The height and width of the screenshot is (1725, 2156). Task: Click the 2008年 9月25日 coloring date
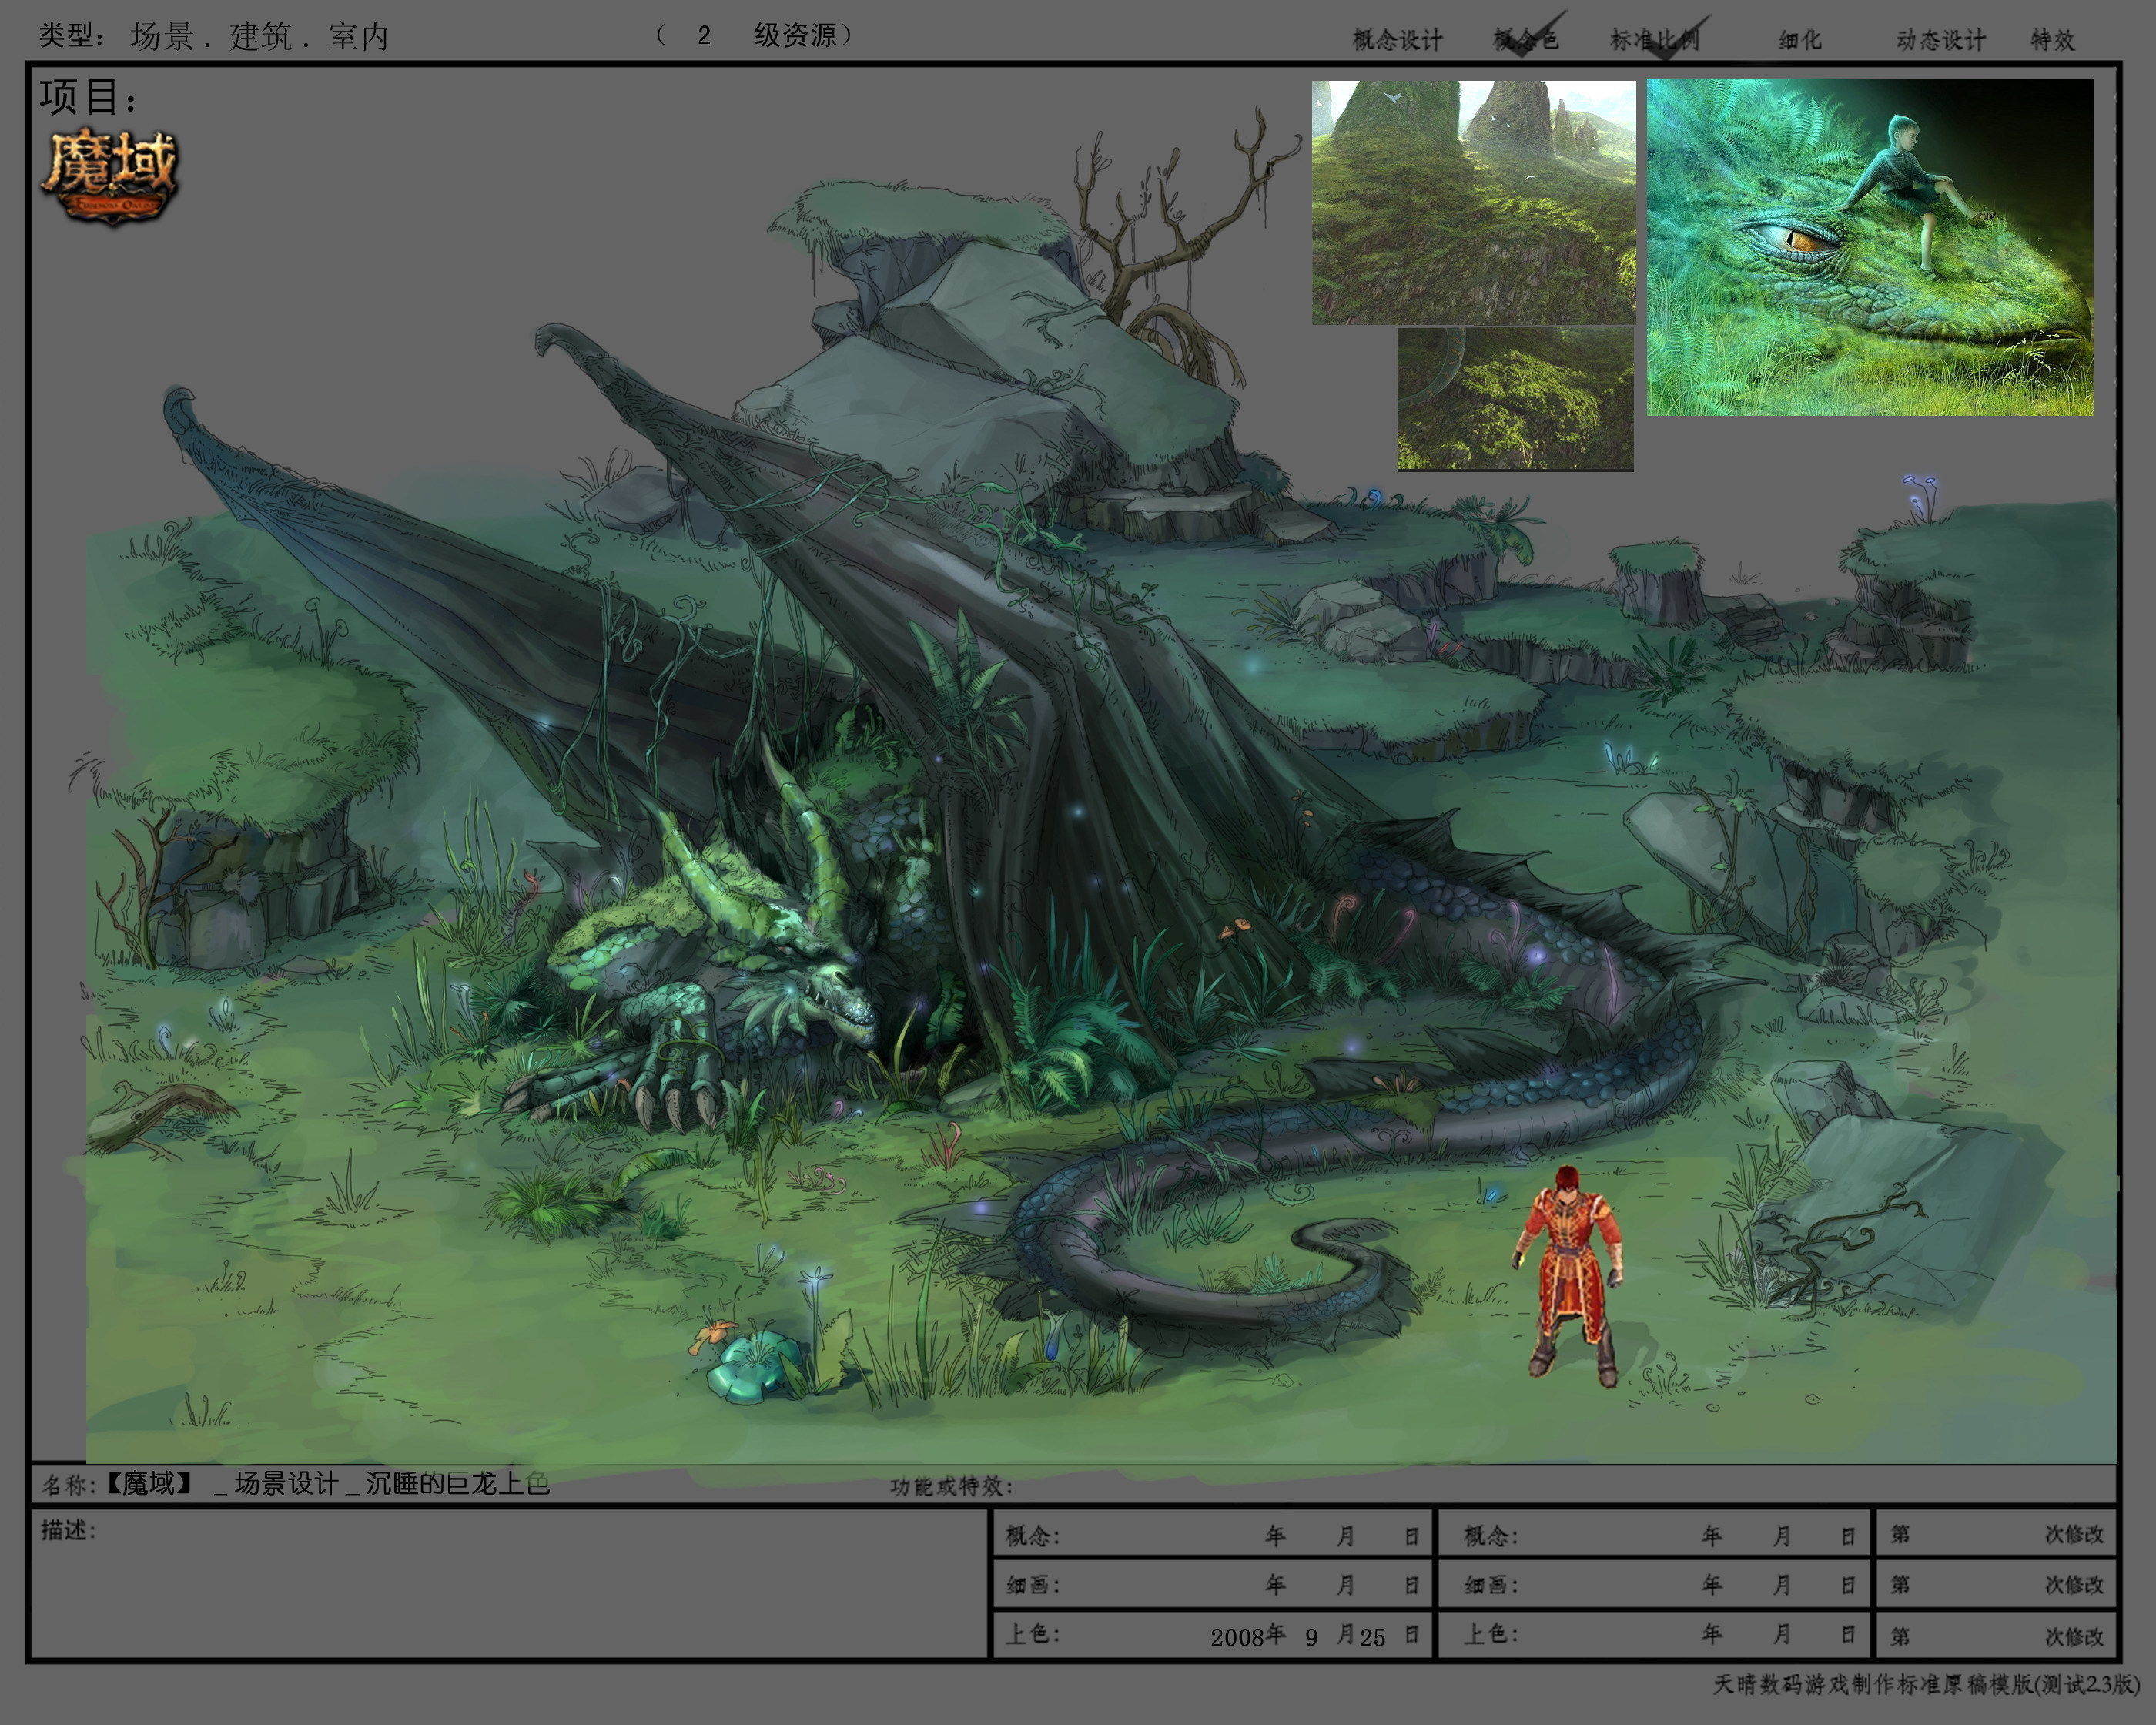click(x=1314, y=1636)
